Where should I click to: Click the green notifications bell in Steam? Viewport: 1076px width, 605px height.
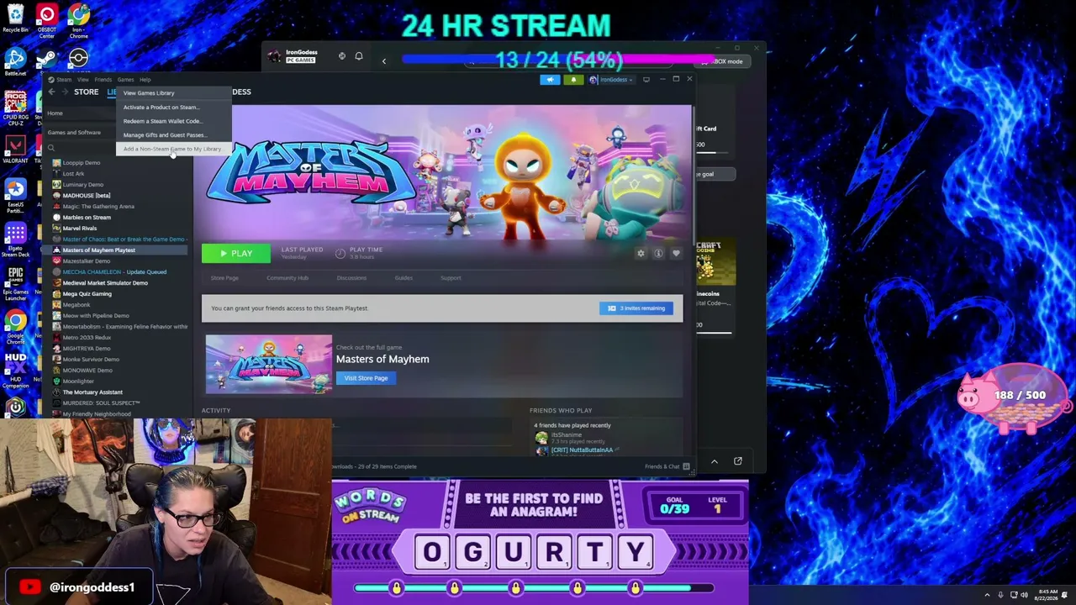573,80
